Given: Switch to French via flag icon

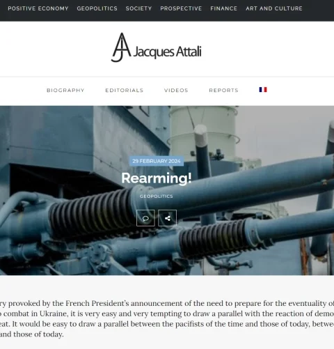Looking at the screenshot, I should pos(263,90).
